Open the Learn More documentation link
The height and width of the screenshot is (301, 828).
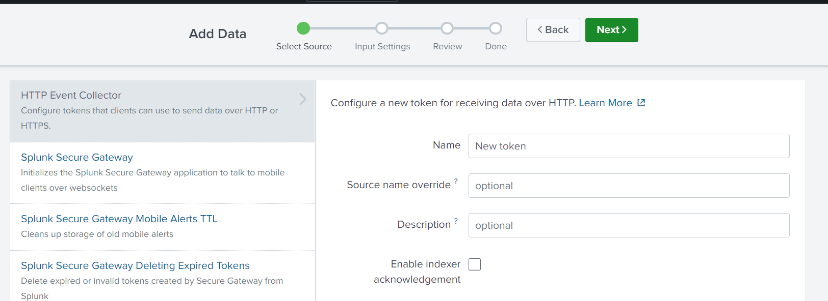605,103
